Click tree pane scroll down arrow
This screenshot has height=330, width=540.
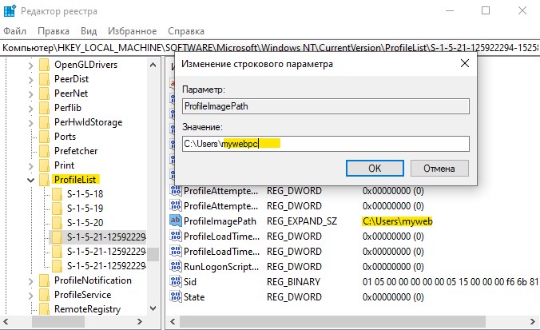pos(153,308)
